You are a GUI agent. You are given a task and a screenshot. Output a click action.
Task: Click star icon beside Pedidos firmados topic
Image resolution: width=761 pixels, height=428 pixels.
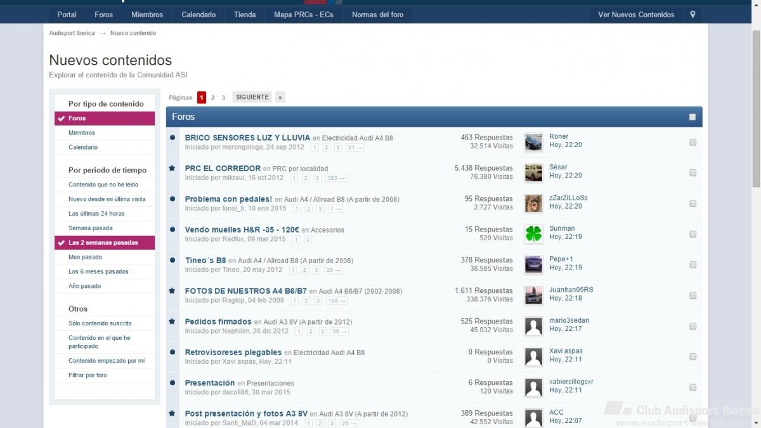click(172, 321)
